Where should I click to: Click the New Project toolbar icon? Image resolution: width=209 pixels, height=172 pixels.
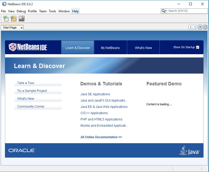coord(13,18)
